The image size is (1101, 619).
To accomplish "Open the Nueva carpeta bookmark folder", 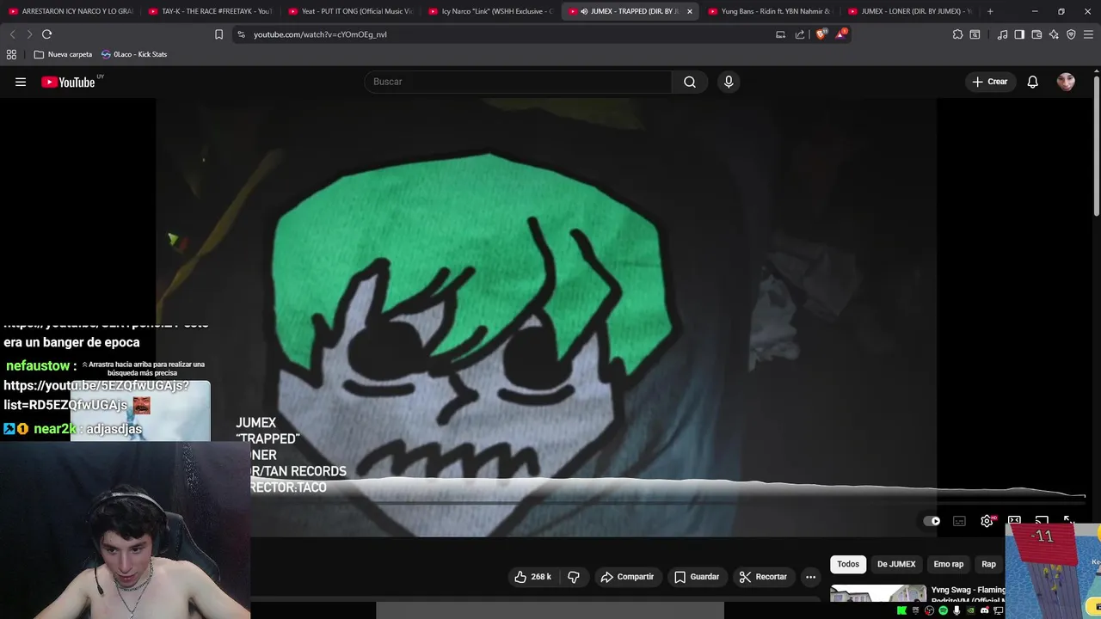I will pyautogui.click(x=63, y=54).
